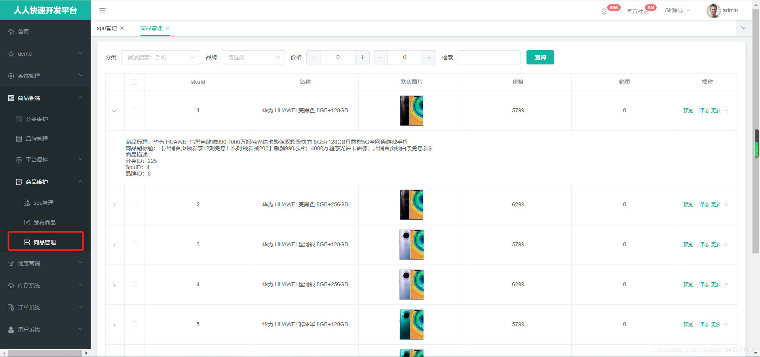
Task: Switch to the spu管理 tab
Action: pyautogui.click(x=107, y=28)
